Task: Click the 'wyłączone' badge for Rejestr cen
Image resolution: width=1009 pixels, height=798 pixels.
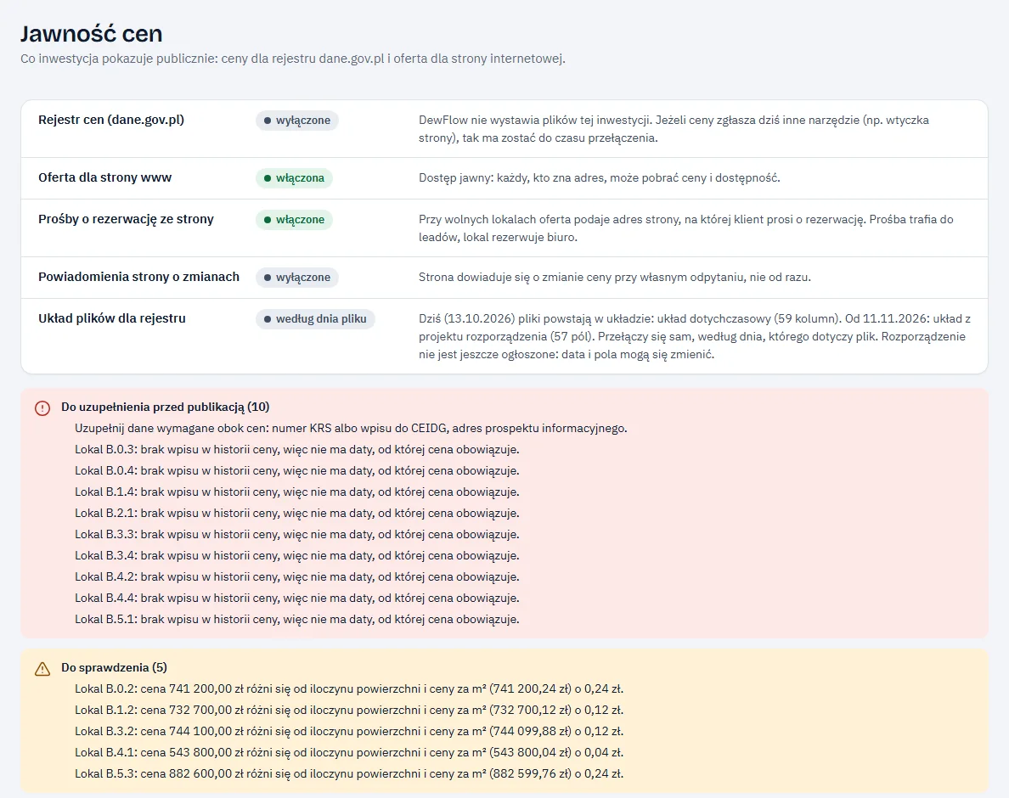Action: [296, 121]
